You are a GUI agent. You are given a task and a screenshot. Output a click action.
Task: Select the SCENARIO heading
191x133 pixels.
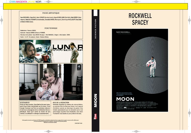25,103
